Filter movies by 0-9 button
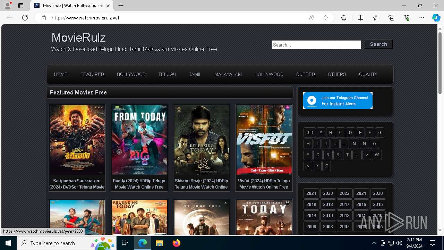 (x=310, y=133)
